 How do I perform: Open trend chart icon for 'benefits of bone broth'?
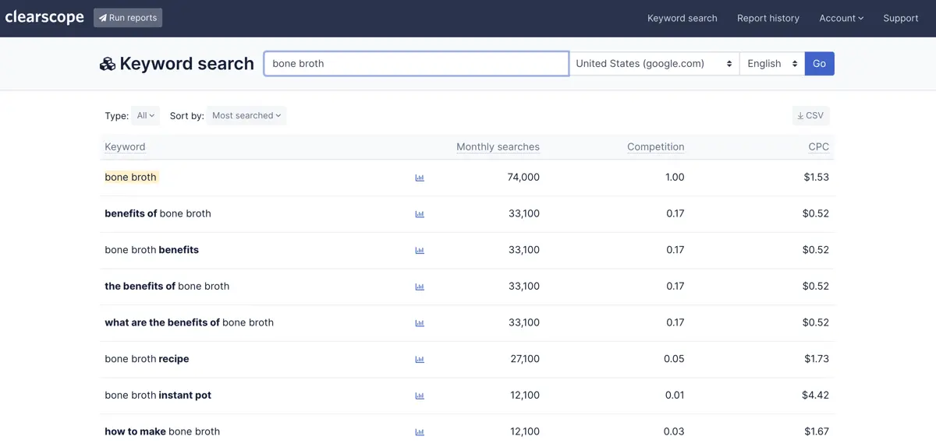click(420, 214)
